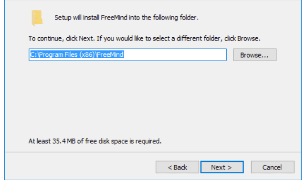Click the words 'following folder' in heading
The image size is (305, 180).
(x=175, y=18)
